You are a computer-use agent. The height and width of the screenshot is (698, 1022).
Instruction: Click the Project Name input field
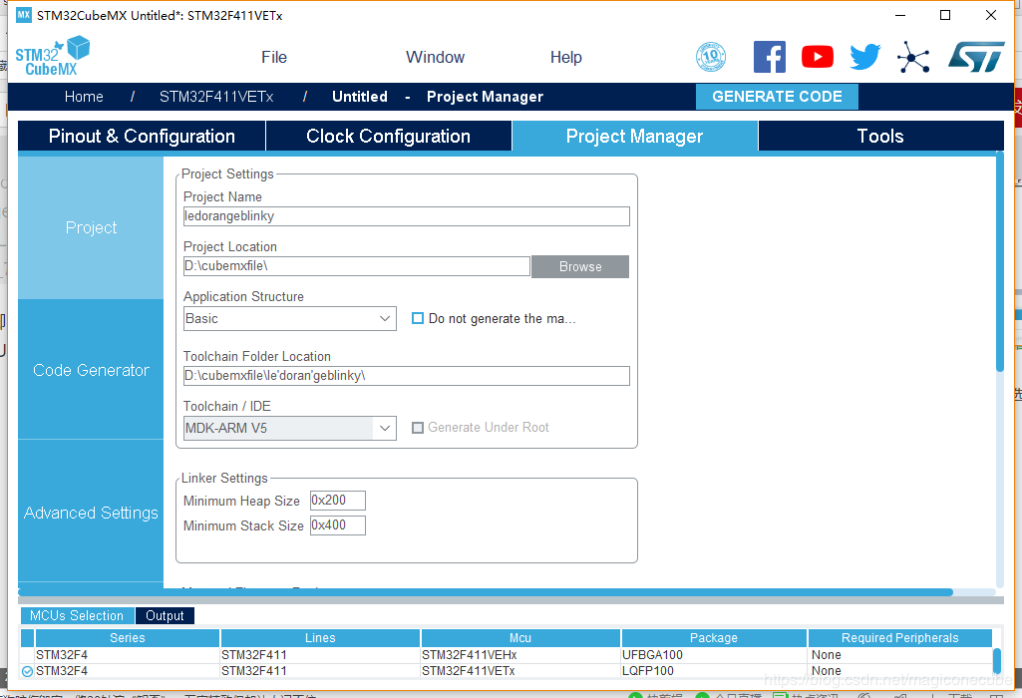pyautogui.click(x=407, y=216)
